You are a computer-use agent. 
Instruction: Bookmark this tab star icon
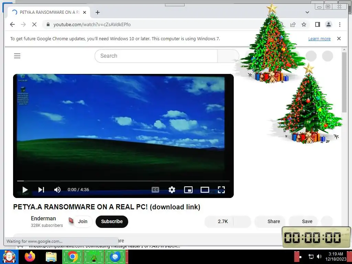point(304,24)
